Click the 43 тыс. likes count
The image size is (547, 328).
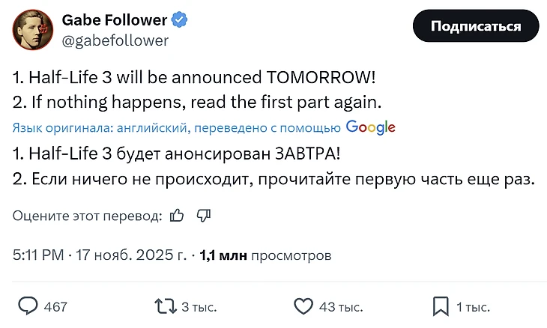click(342, 306)
